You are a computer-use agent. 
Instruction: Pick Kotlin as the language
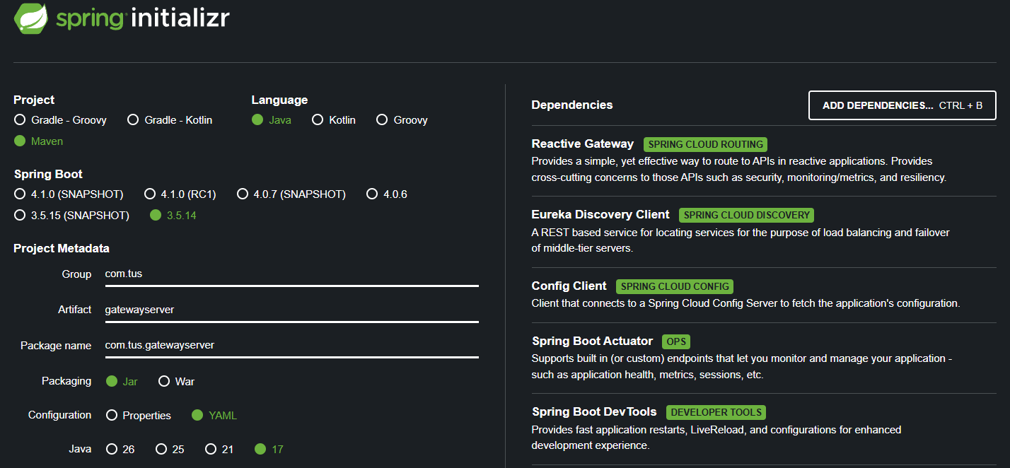(x=334, y=120)
